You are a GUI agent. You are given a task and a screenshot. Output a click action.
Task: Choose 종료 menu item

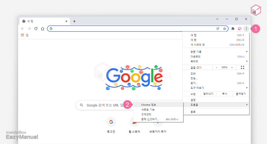(216, 112)
